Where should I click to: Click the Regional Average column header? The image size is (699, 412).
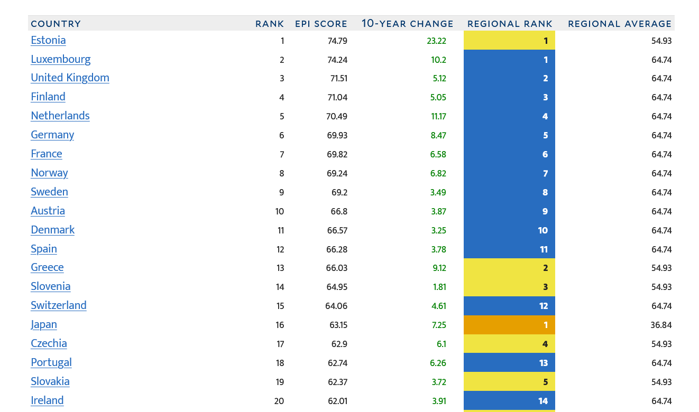pos(620,24)
